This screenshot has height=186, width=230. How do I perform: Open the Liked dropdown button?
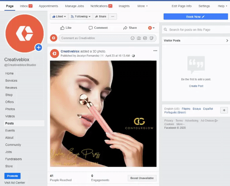59,16
